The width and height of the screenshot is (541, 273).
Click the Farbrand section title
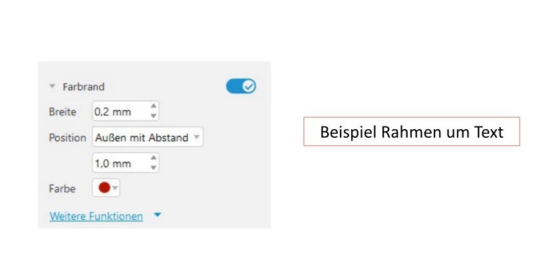click(83, 87)
